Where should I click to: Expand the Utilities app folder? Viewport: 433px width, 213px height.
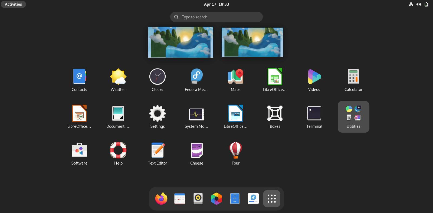click(353, 117)
